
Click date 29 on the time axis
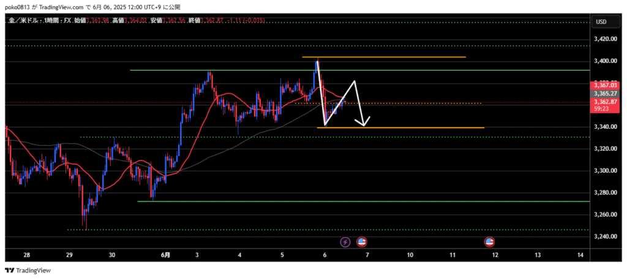pos(69,254)
